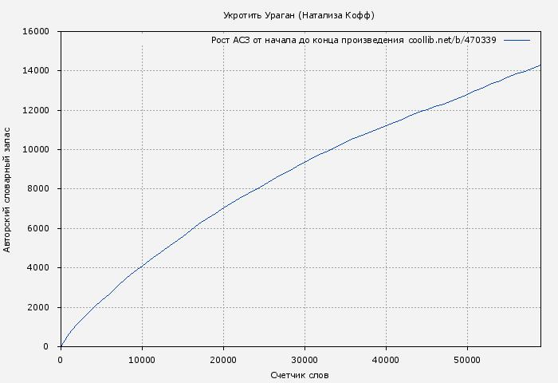Click the 10000 y-axis tick label
The image size is (558, 383).
(x=37, y=150)
